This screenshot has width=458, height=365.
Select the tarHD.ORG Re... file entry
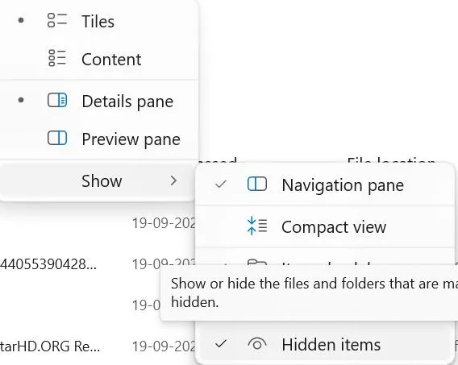click(50, 346)
